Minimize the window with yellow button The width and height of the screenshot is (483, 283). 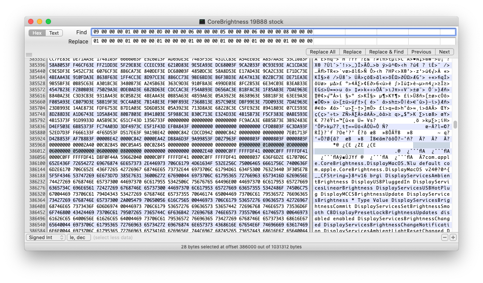(40, 21)
